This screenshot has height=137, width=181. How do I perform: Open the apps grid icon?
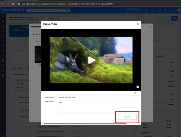point(172,10)
